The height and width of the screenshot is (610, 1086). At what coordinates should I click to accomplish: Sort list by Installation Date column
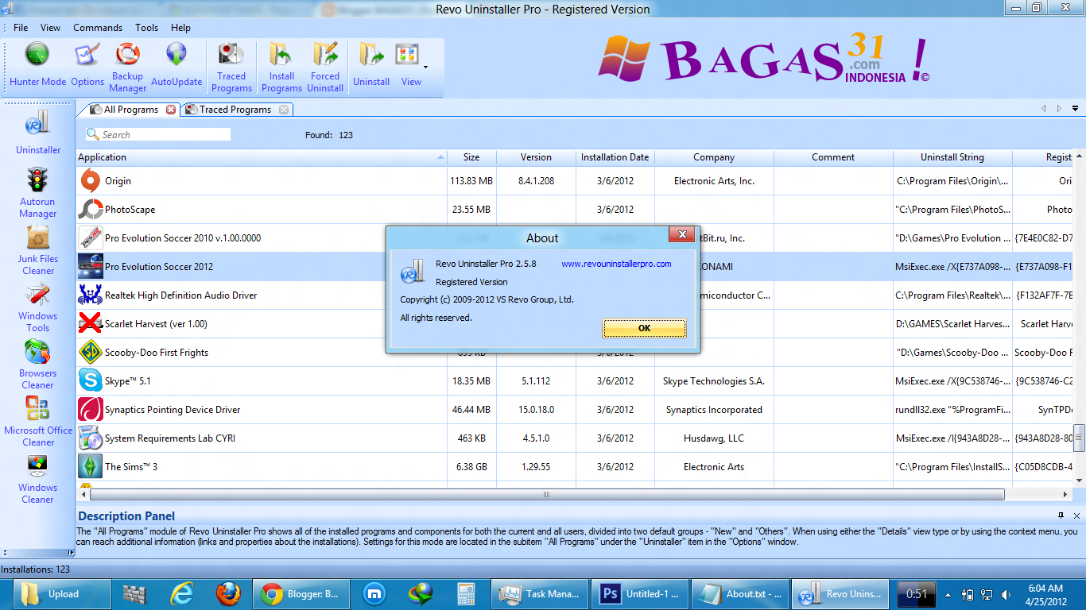tap(615, 157)
